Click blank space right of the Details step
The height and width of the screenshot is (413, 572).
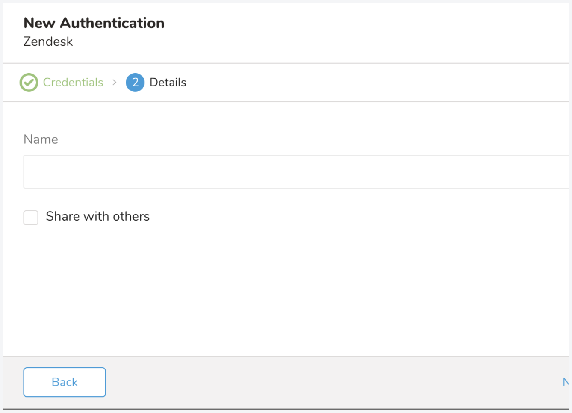(363, 82)
